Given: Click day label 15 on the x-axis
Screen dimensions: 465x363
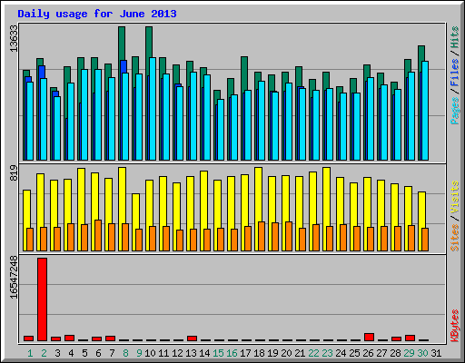Looking at the screenshot, I should [218, 353].
